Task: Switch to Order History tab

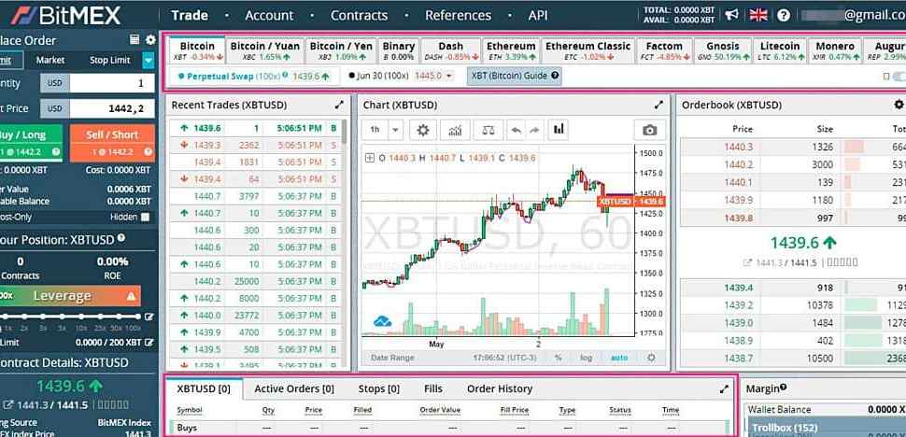Action: coord(500,388)
